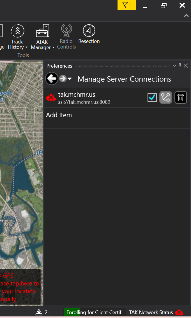The height and width of the screenshot is (318, 191).
Task: Expand the Track History dropdown arrow
Action: (x=26, y=47)
